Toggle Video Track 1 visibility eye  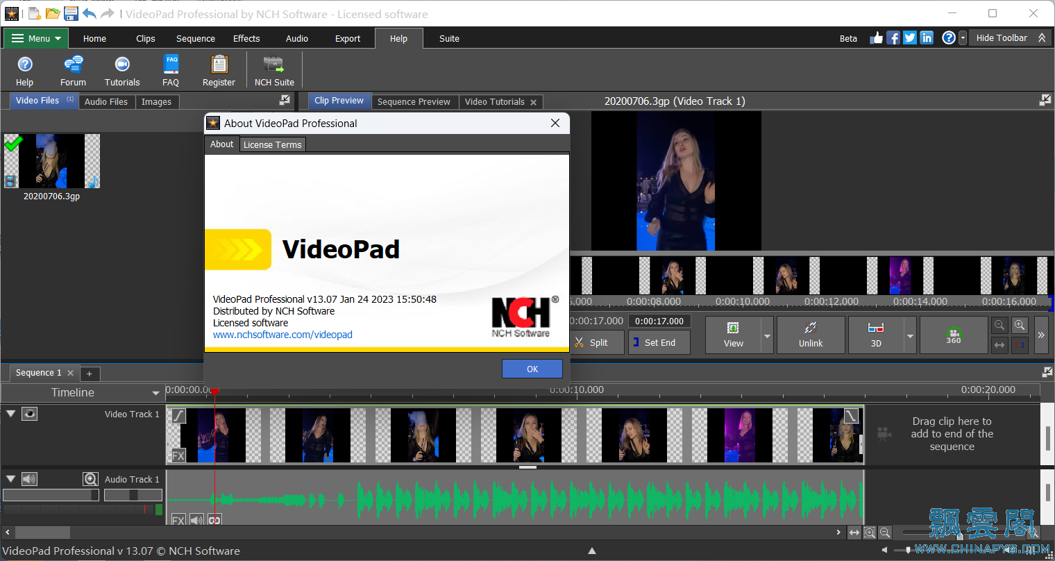[29, 414]
